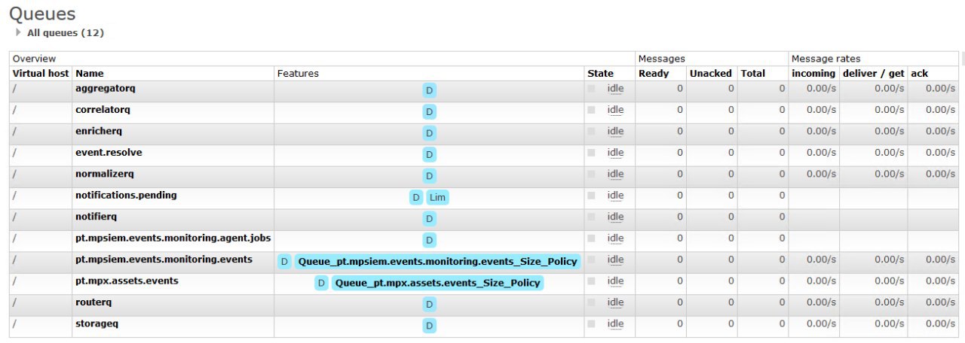Click the idle state of routerq
Viewport: 965px width, 343px height.
coord(616,302)
